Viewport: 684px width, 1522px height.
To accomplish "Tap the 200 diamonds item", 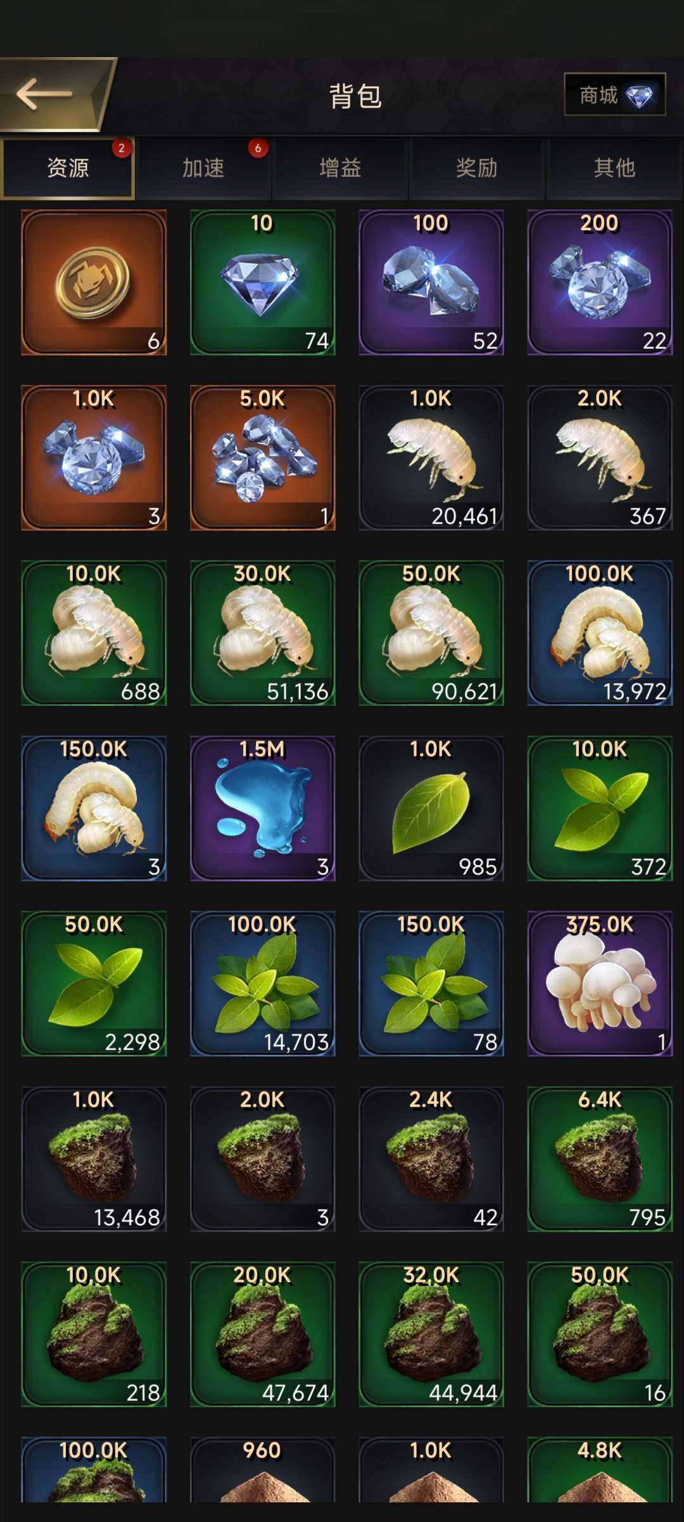I will coord(600,282).
